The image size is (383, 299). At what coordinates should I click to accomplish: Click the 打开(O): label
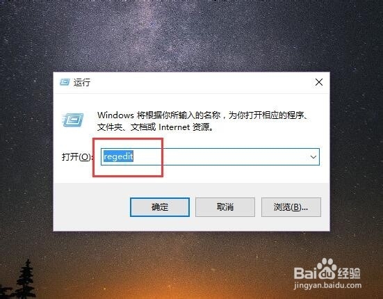click(x=76, y=157)
